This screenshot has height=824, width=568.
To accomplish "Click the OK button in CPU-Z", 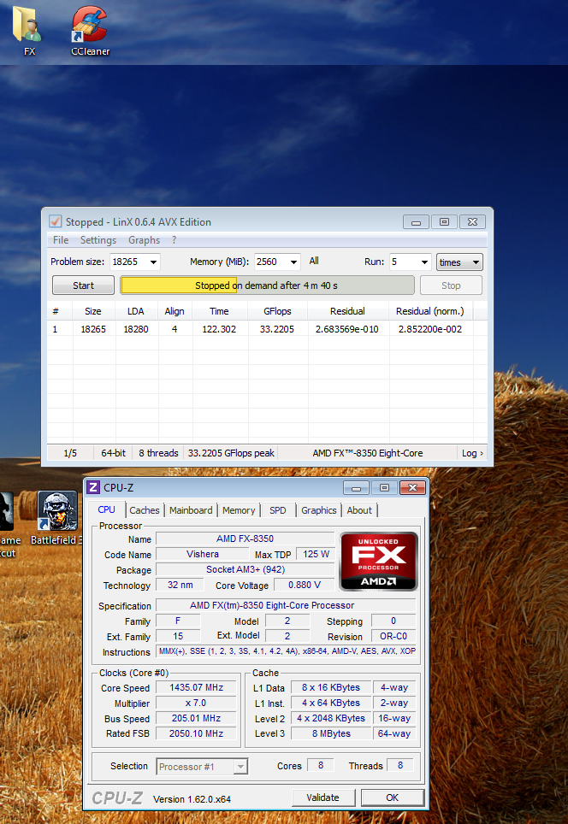I will 393,798.
